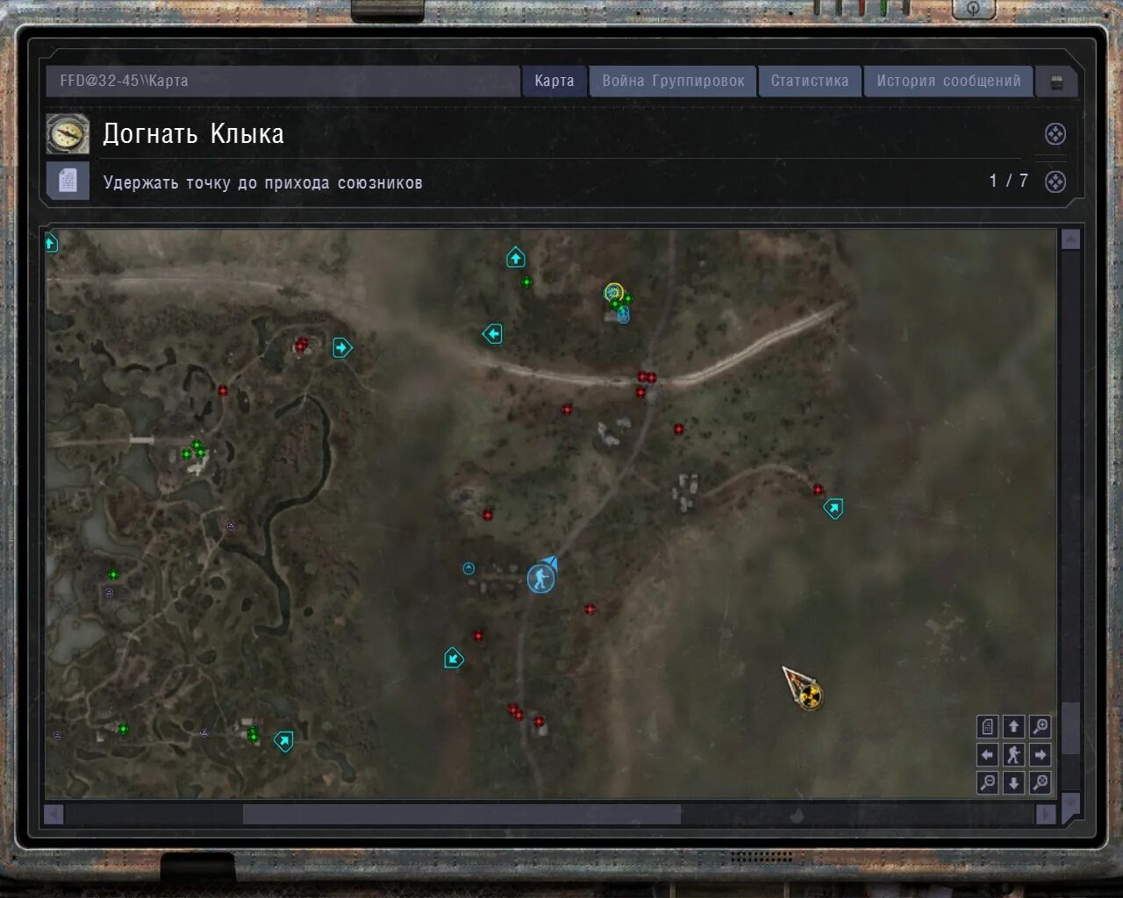Click the cyan diagonal arrow at swamp's bottom
Screen dimensions: 1123x898
pos(283,741)
